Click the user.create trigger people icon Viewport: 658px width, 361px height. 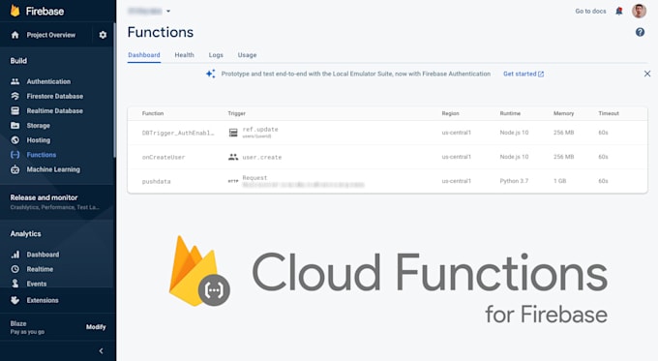click(233, 157)
